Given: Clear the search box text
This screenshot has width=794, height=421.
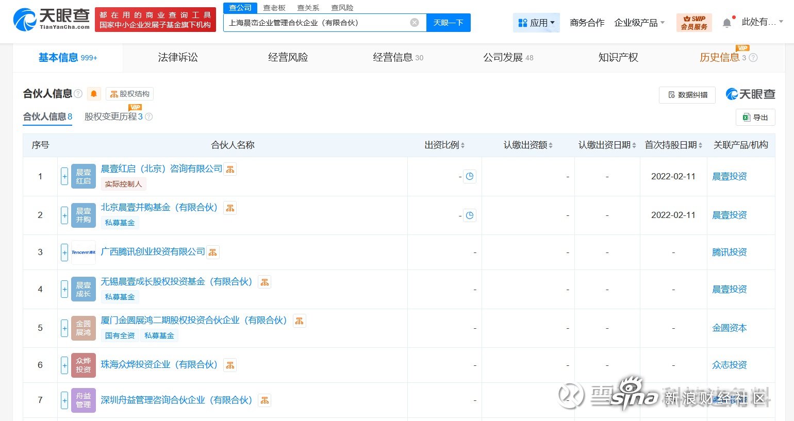Looking at the screenshot, I should pos(415,23).
